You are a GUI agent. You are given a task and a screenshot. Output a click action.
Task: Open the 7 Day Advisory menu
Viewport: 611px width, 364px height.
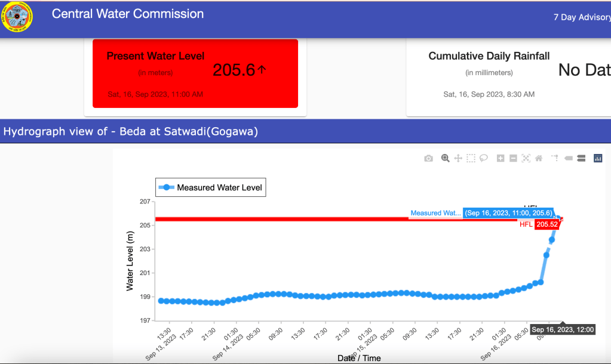581,17
